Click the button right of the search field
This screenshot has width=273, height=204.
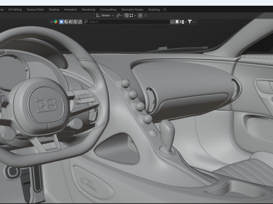(x=172, y=22)
